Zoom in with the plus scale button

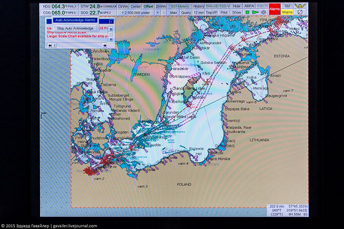158,13
